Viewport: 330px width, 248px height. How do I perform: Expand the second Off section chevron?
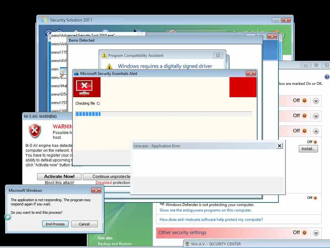point(316,116)
